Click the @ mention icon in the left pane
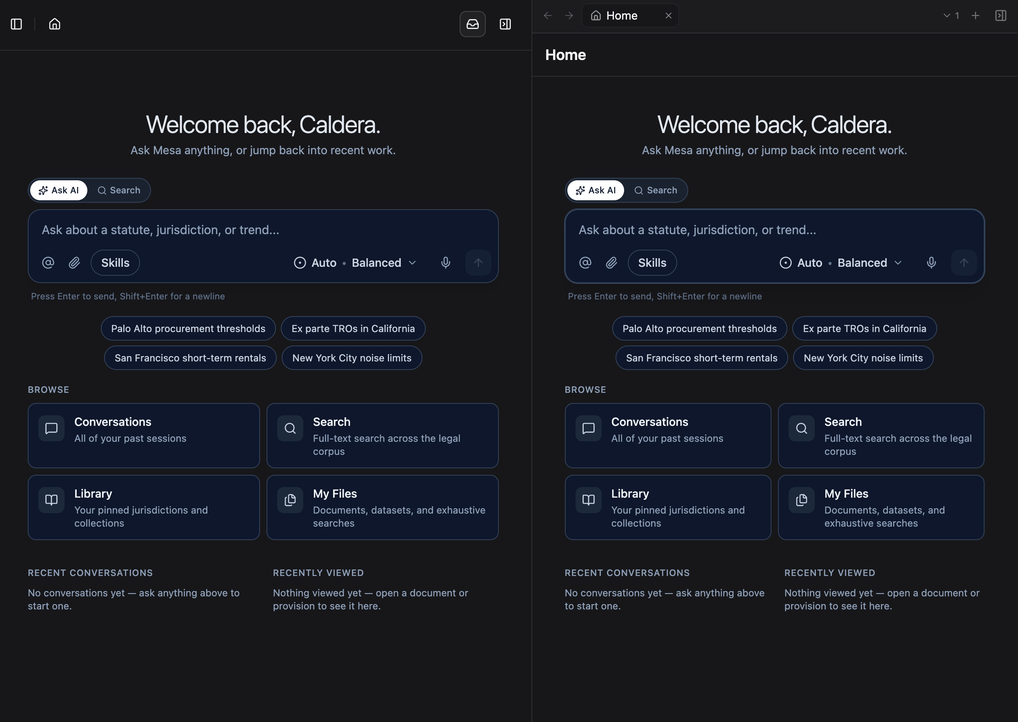This screenshot has width=1018, height=722. pos(48,263)
